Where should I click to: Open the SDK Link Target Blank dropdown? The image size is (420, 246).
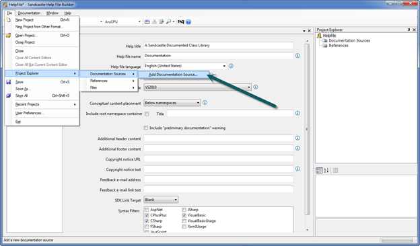[x=176, y=200]
